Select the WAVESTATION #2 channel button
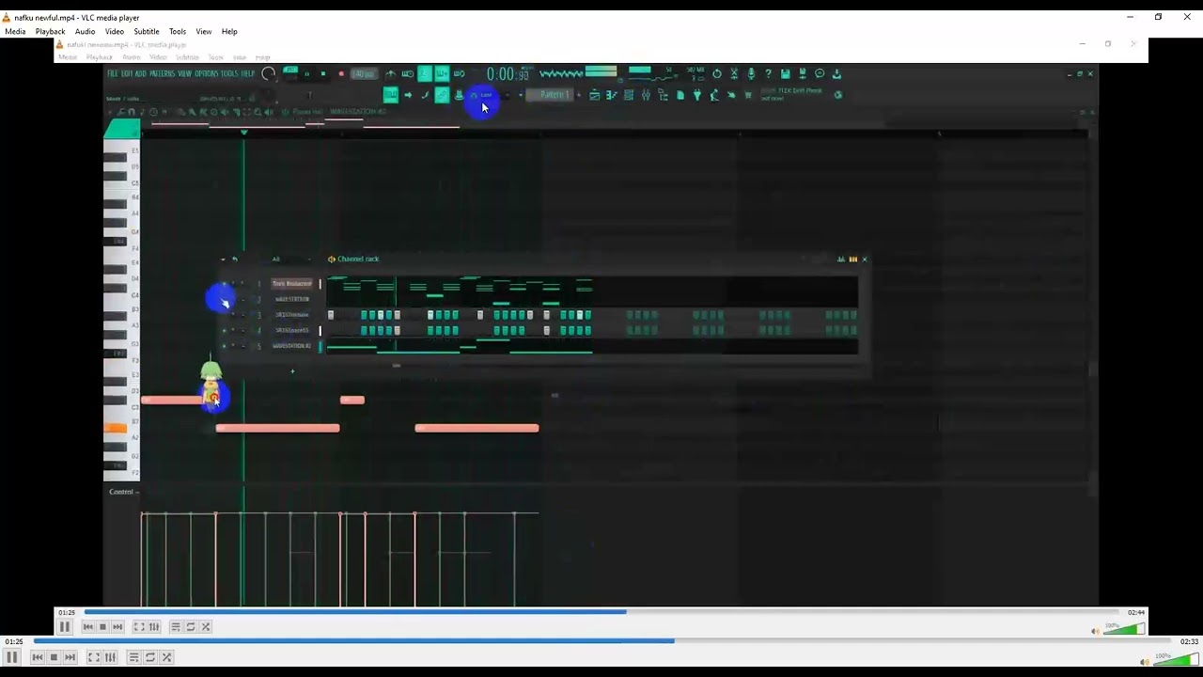Image resolution: width=1203 pixels, height=677 pixels. [x=292, y=346]
